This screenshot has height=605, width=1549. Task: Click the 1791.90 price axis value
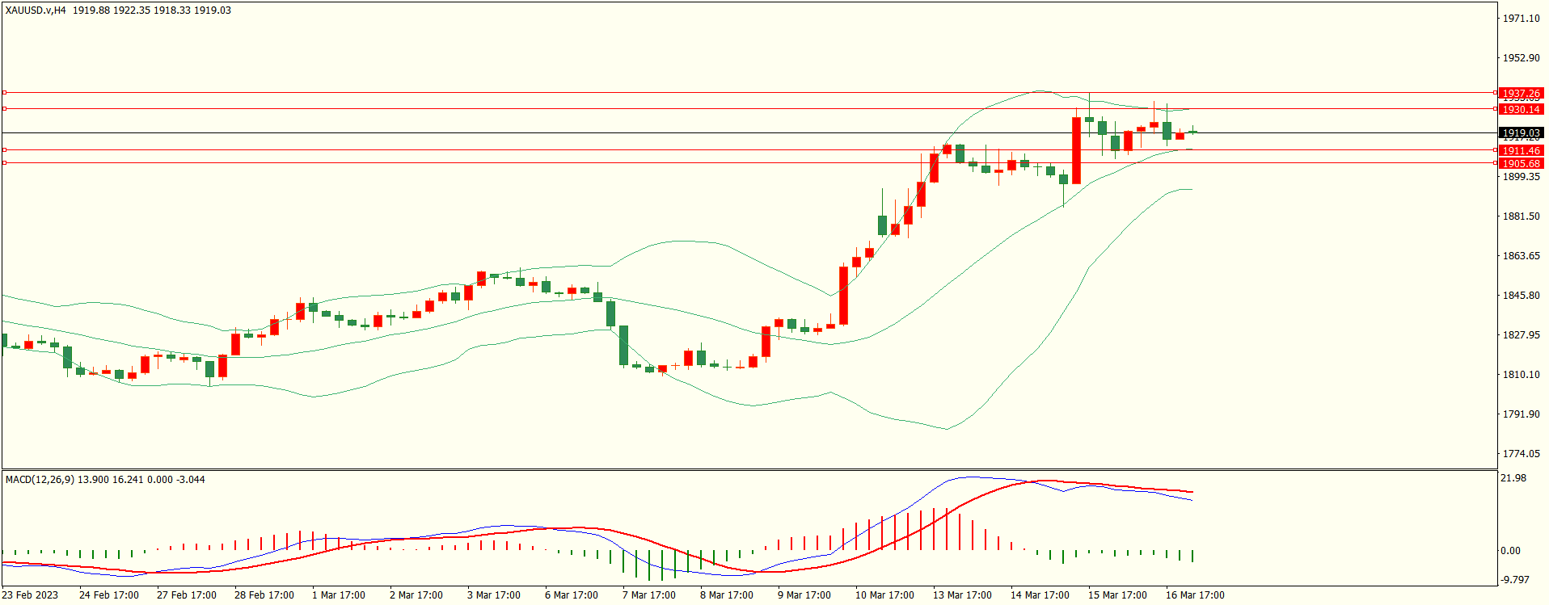coord(1521,414)
